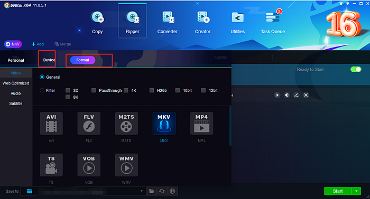
Task: Check the 8K checkbox
Action: pyautogui.click(x=68, y=97)
